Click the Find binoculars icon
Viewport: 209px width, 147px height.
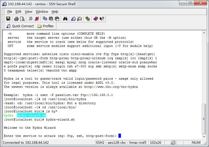pos(65,19)
